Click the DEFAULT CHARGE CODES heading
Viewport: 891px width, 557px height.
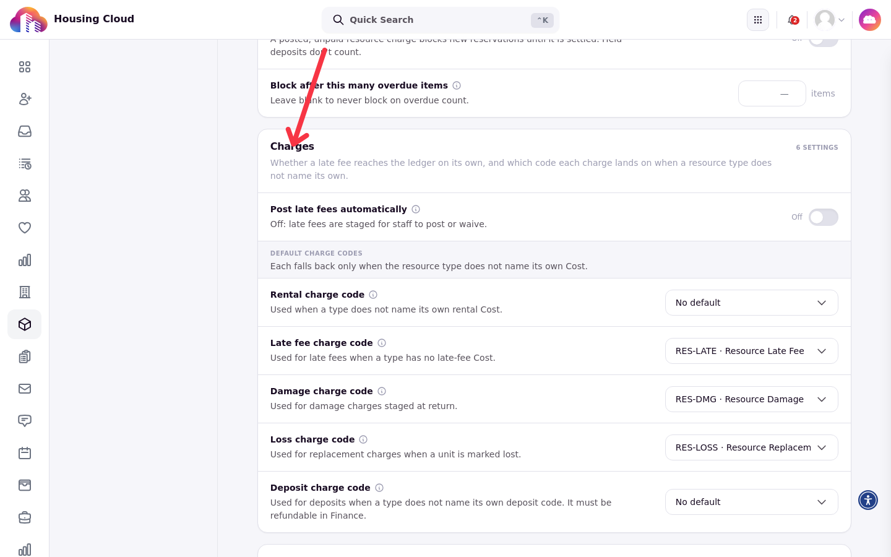point(316,253)
